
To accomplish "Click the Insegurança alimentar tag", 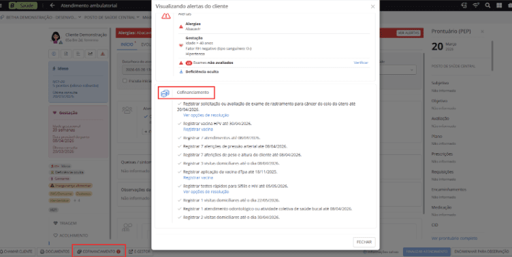I will [x=71, y=185].
